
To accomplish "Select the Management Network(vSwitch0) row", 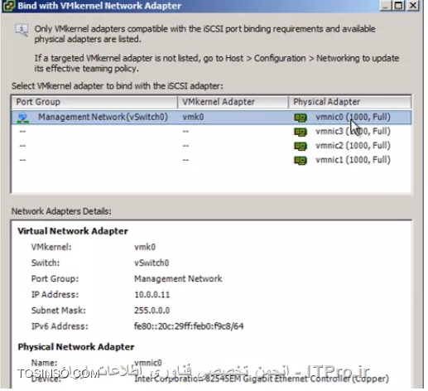I will pos(212,118).
